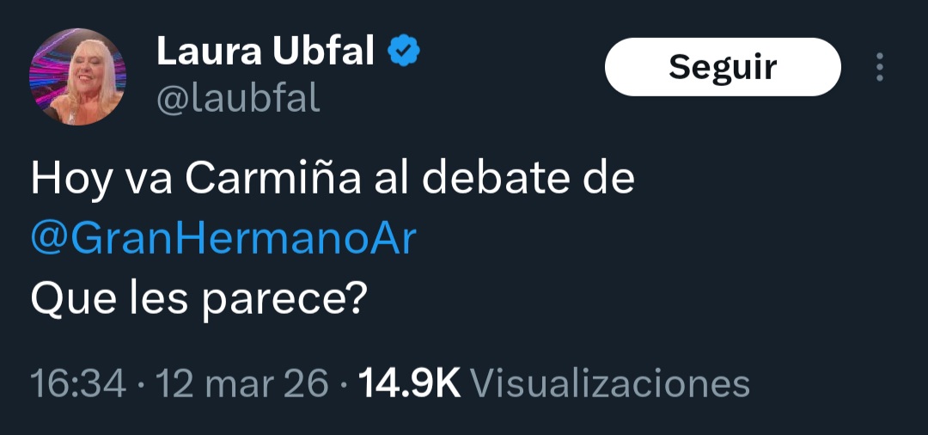Open the @GranHermanoAr mention link
This screenshot has height=435, width=928.
click(223, 239)
